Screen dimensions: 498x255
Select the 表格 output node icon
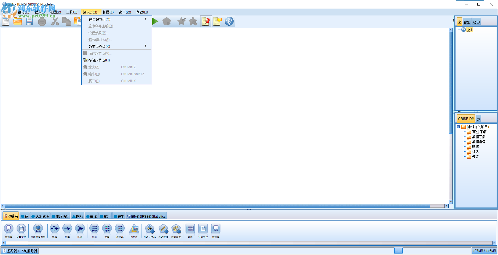(191, 229)
